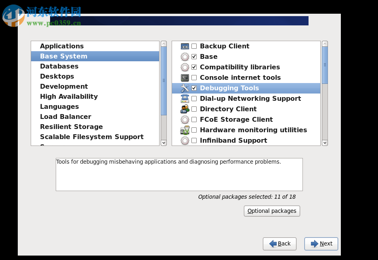378x260 pixels.
Task: Click the Debugging Tools wrench icon
Action: (185, 88)
